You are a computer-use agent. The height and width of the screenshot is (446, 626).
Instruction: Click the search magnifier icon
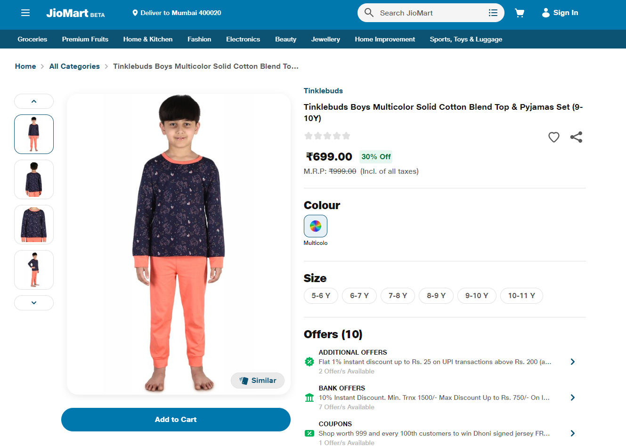coord(369,13)
